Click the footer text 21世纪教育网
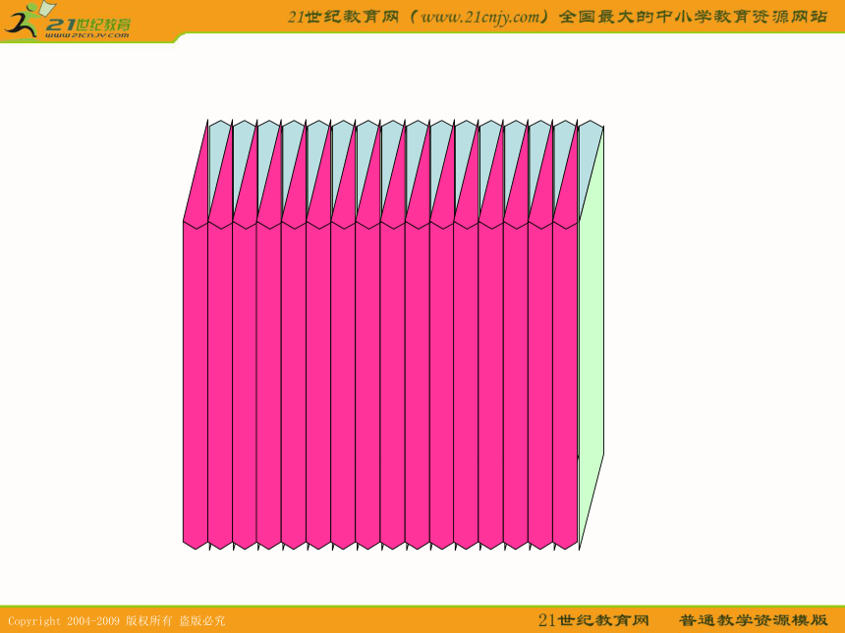845x633 pixels. [593, 620]
